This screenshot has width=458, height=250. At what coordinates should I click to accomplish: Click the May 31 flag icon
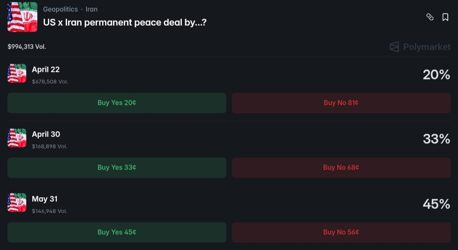click(17, 203)
